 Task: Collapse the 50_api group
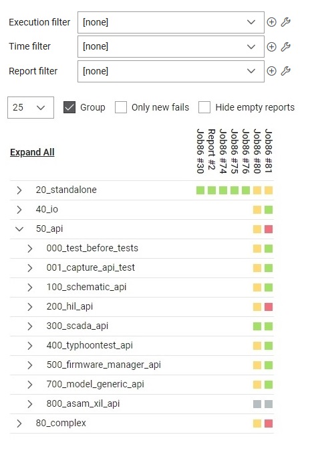19,229
